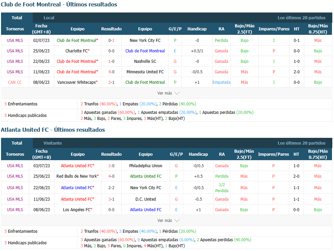Click Club de Foot Montreal in 25/06/23 row
The height and width of the screenshot is (251, 334).
point(145,51)
